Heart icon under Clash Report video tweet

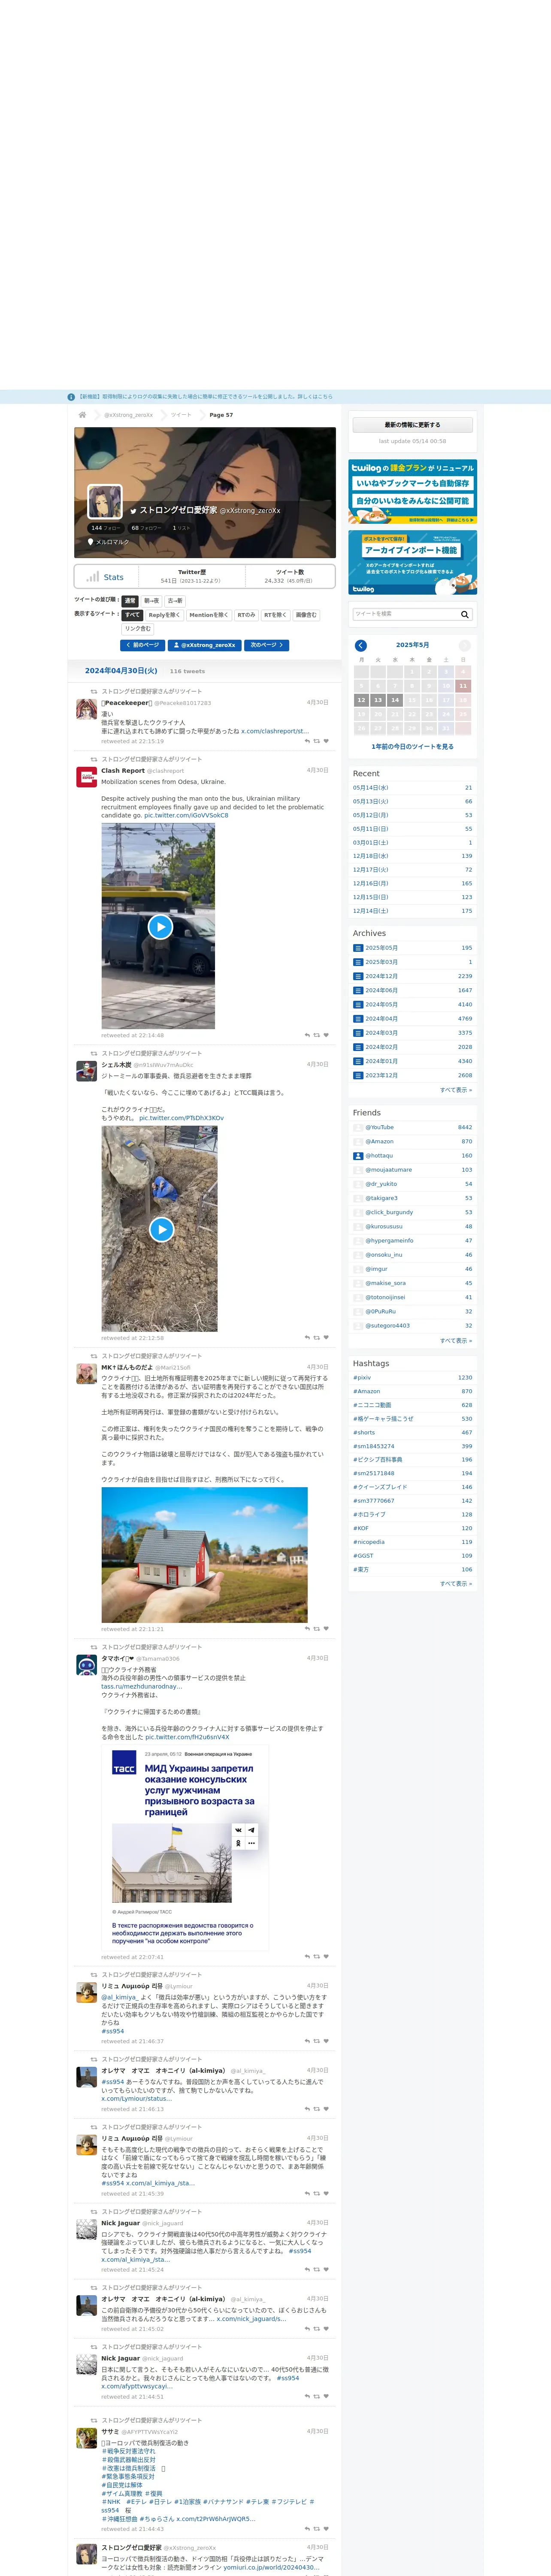click(x=326, y=1035)
